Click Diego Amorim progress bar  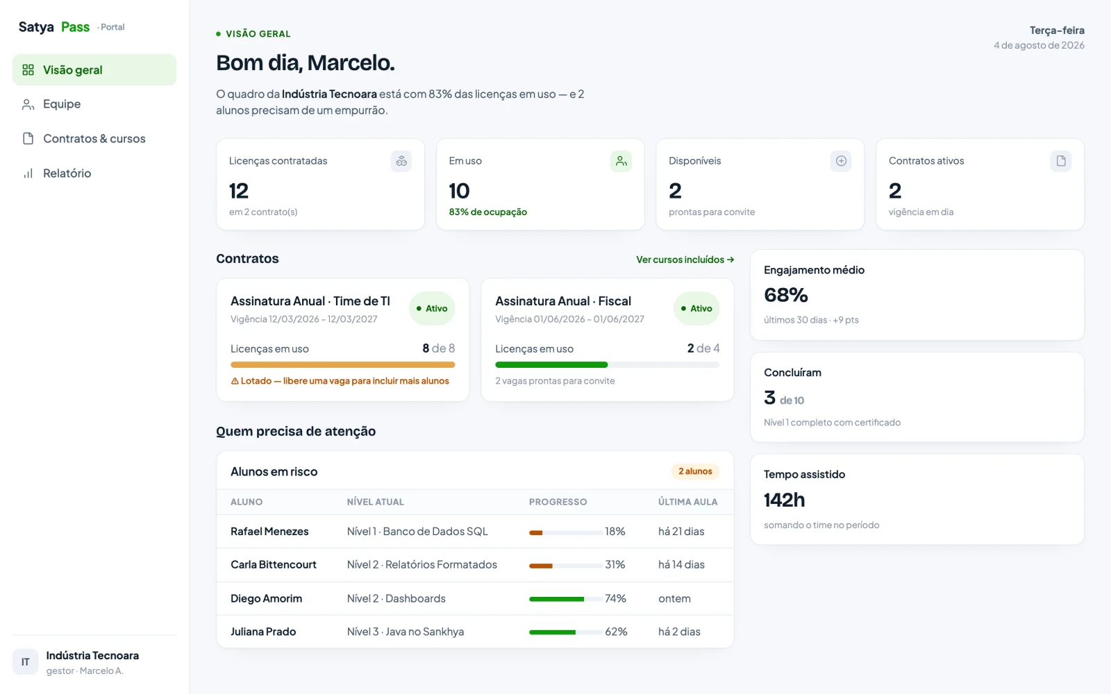(x=565, y=599)
